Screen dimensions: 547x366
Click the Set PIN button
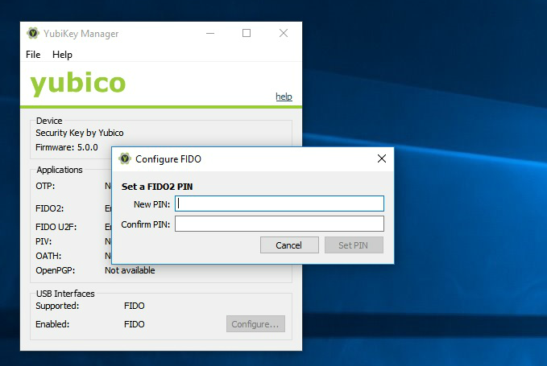click(x=354, y=245)
